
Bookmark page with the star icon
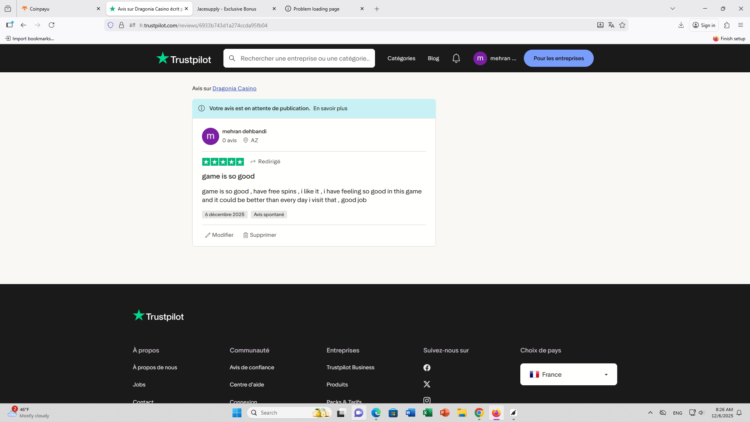622,25
